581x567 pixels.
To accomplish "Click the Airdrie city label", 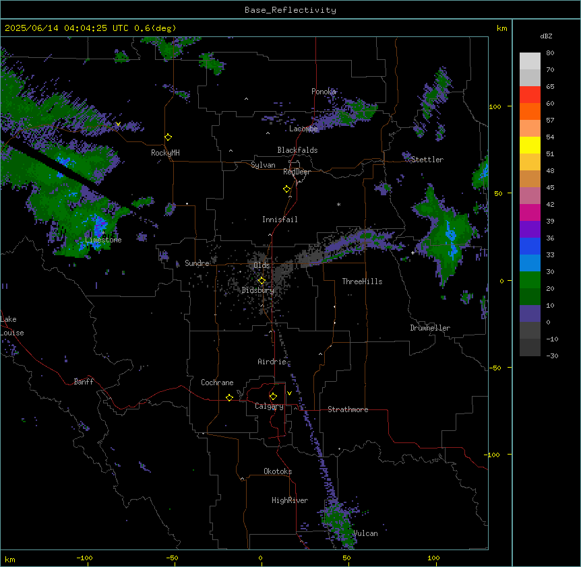I will 272,362.
